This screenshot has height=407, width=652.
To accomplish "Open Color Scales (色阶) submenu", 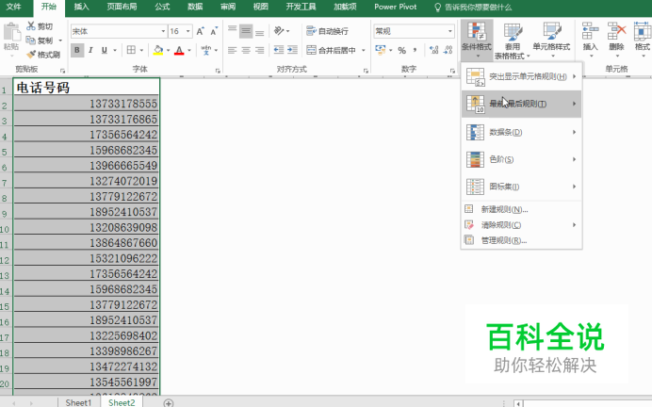I will (x=521, y=159).
